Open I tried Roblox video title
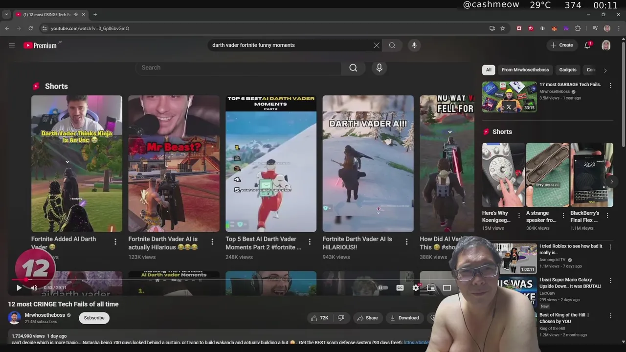626x352 pixels. (x=571, y=249)
